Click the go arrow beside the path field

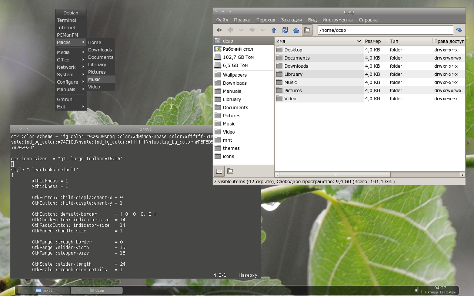pos(459,30)
